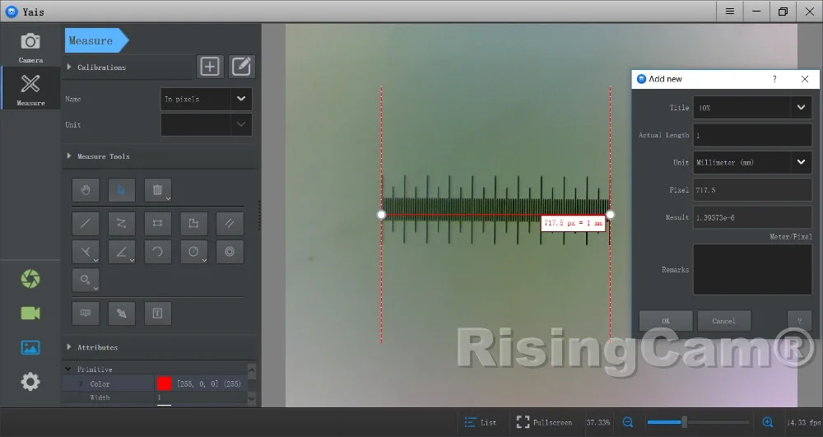Close the Add new dialog
Screen dimensions: 823x437
(x=805, y=79)
